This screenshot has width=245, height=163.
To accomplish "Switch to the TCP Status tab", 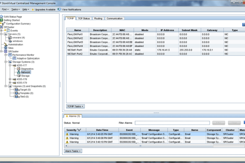I will (x=84, y=18).
